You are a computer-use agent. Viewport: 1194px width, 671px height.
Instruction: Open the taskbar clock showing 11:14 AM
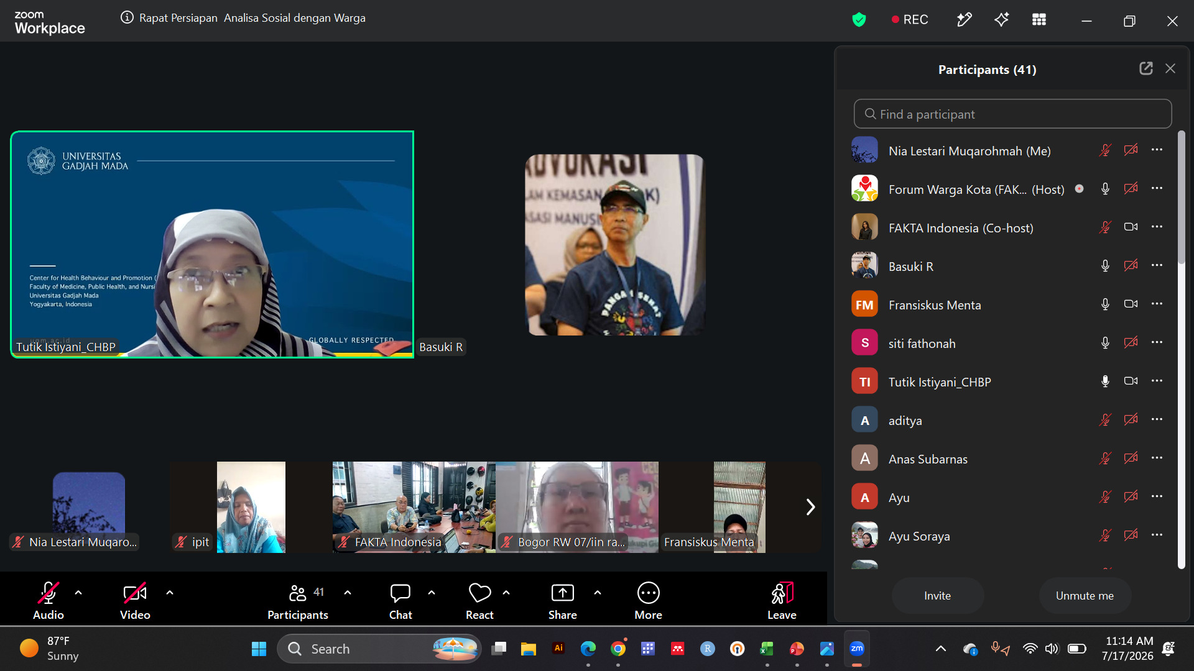click(x=1127, y=649)
